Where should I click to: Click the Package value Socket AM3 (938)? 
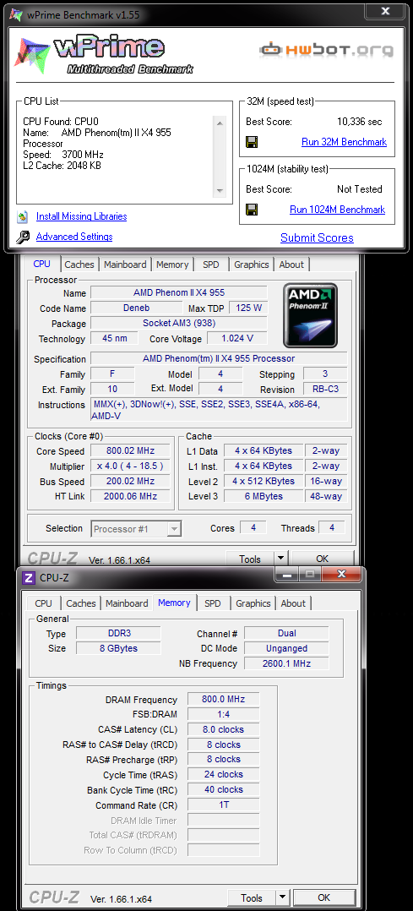coord(179,323)
